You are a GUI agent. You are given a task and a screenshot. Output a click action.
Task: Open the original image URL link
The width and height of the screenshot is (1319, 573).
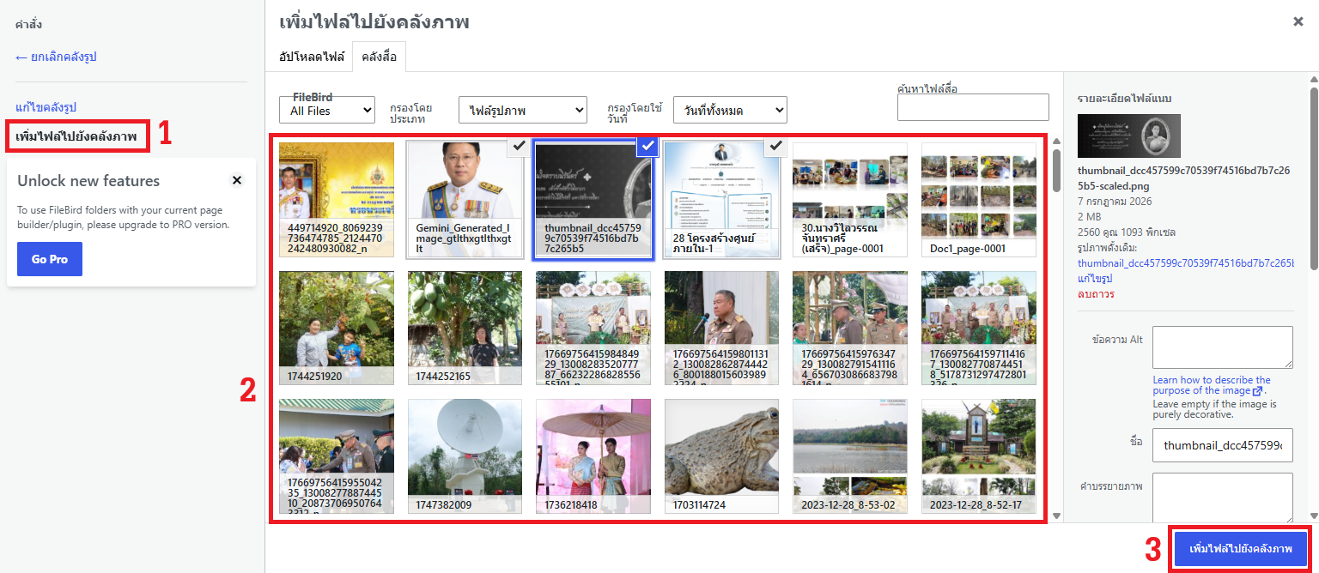pyautogui.click(x=1186, y=263)
